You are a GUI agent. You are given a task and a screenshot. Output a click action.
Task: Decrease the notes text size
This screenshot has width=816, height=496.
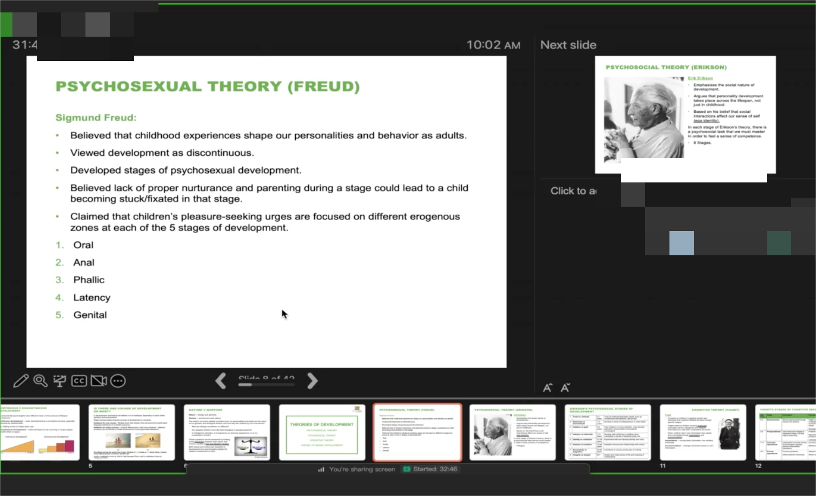tap(565, 388)
